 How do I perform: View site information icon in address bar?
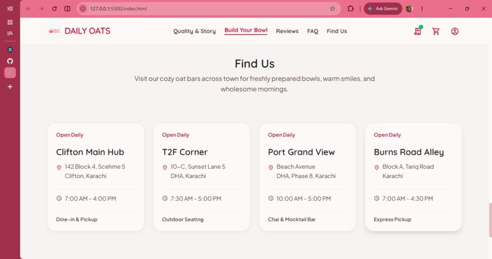click(83, 9)
